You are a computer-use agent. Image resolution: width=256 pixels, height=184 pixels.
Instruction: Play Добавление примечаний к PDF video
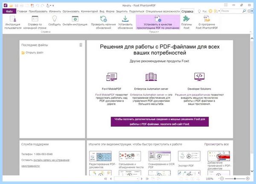click(x=218, y=156)
